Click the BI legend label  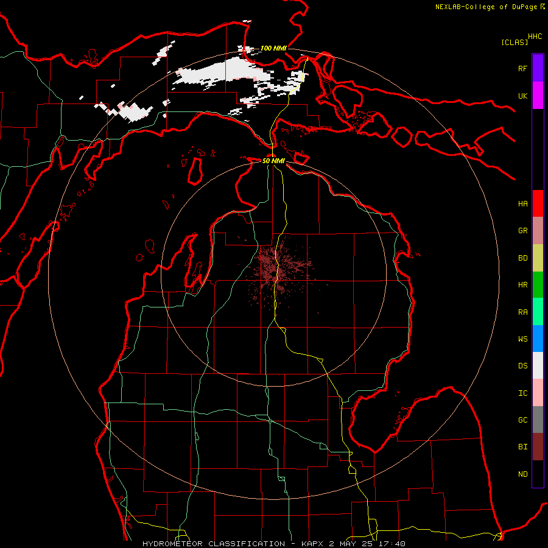click(x=523, y=447)
